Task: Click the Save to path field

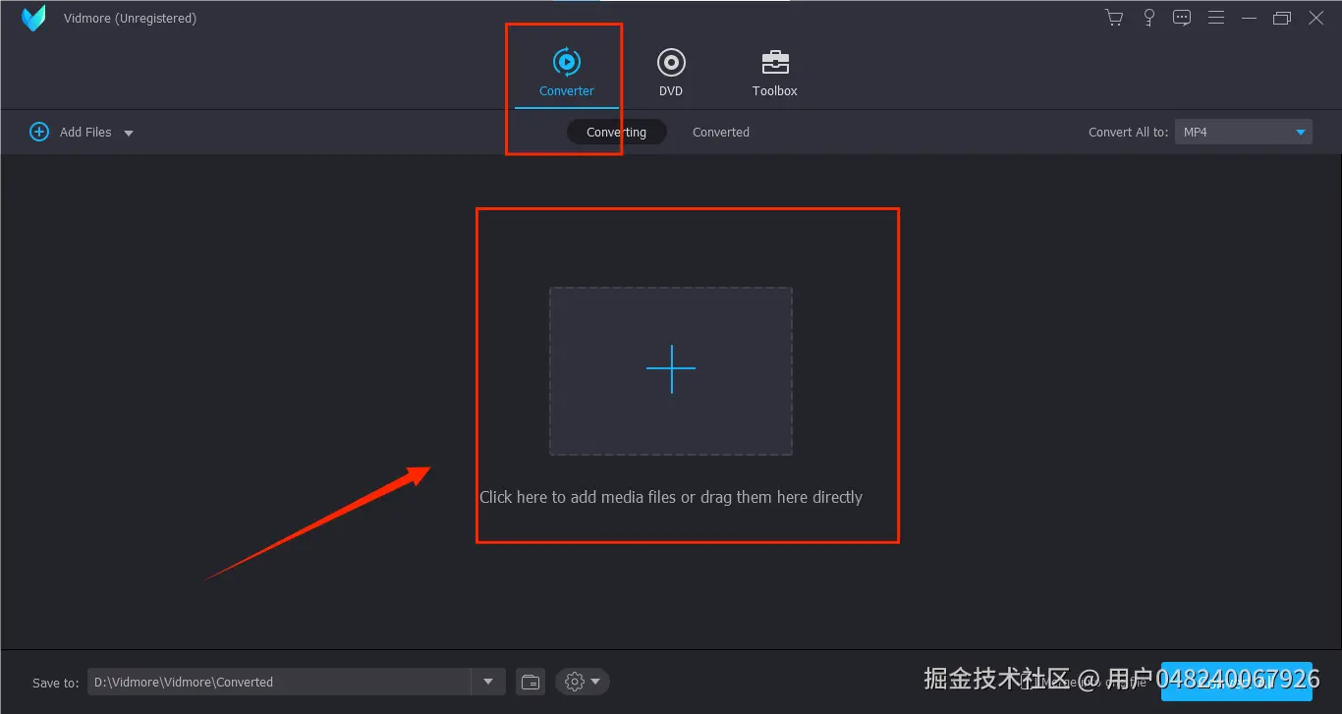Action: [x=280, y=682]
